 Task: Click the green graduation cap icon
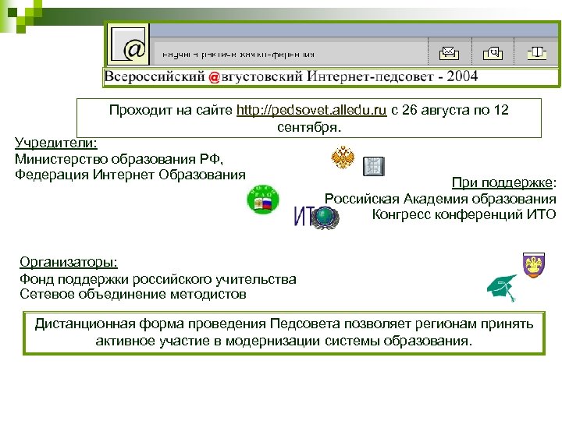(503, 288)
